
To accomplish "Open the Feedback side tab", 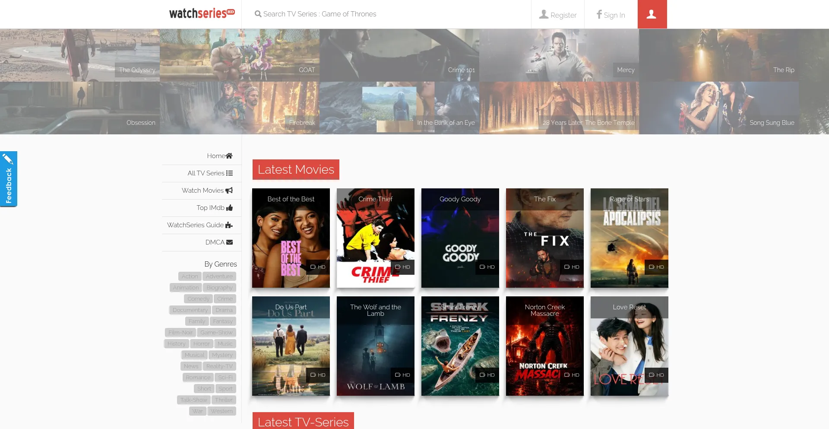I will [9, 179].
